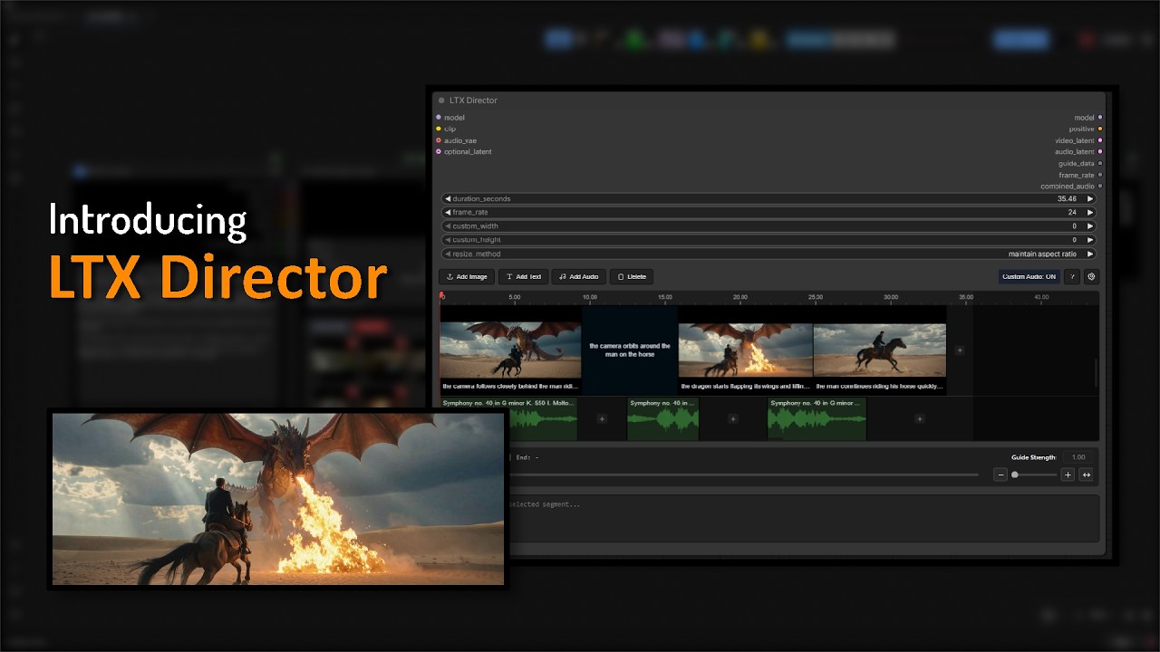Select first Symphony no. 40 audio clip
Viewport: 1160px width, 652px height.
pyautogui.click(x=509, y=419)
